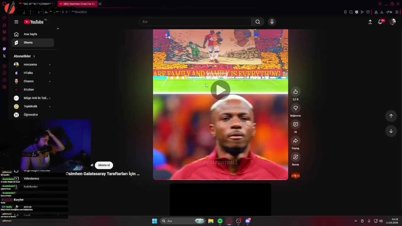This screenshot has height=226, width=402.
Task: Add page to bookmarks heart icon
Action: click(368, 12)
